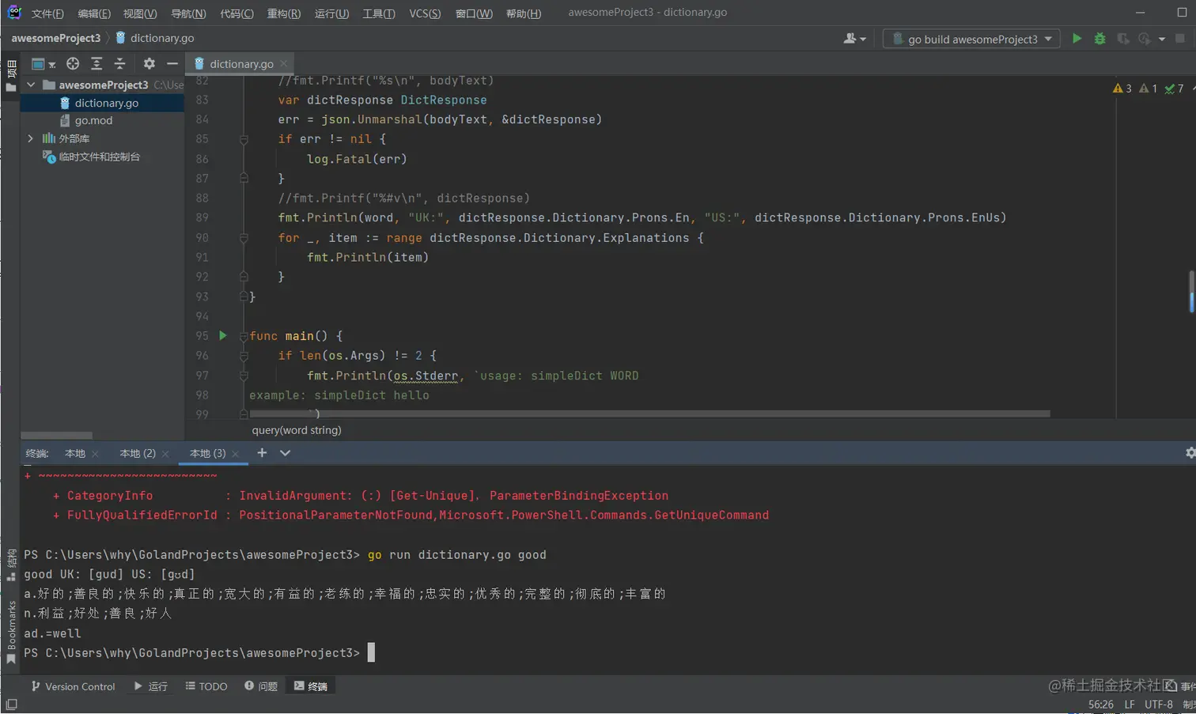Screen dimensions: 1196x714
Task: Open terminal settings gear icon
Action: (x=1190, y=452)
